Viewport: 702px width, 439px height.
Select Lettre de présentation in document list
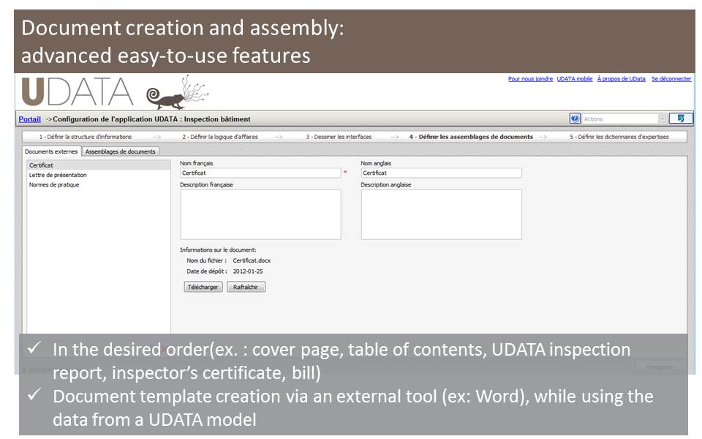click(58, 175)
